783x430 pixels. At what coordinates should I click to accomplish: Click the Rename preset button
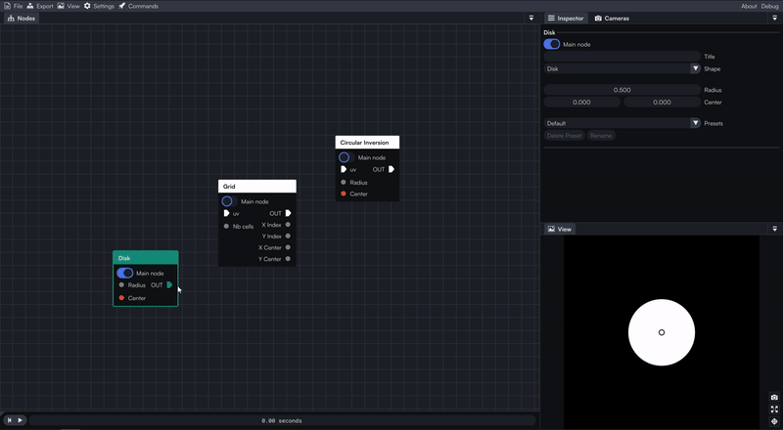[x=601, y=135]
